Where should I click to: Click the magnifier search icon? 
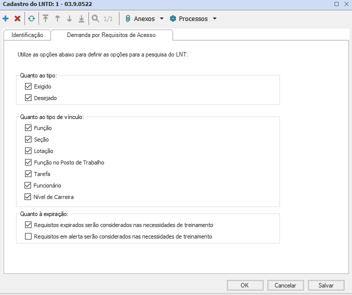pyautogui.click(x=95, y=19)
